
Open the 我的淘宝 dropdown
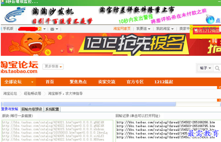[x=165, y=29]
